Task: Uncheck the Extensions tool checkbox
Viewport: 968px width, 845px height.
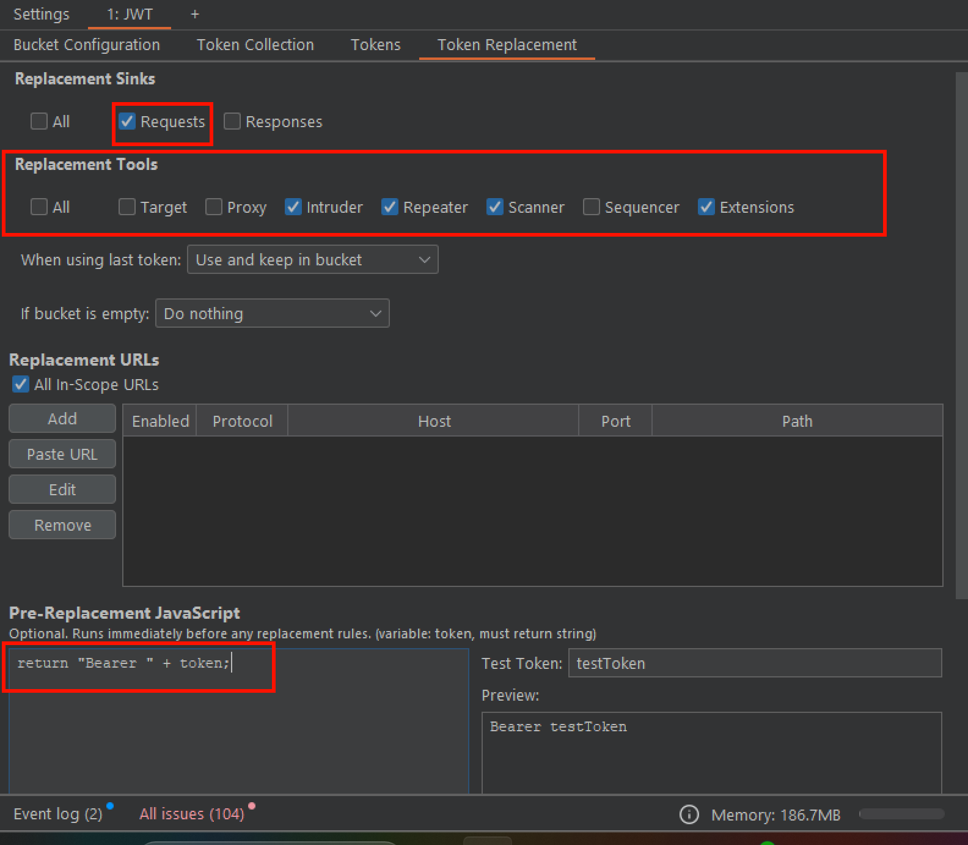Action: coord(706,207)
